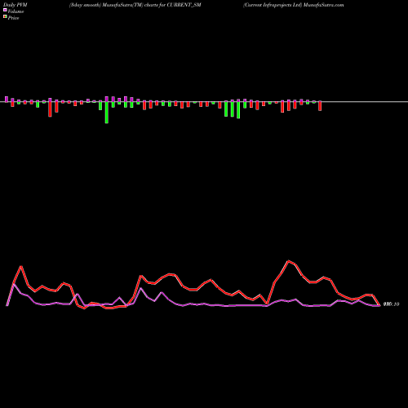Click the Current Infraprojects Ltd MunafaSutra.com caption
This screenshot has height=408, width=408.
tap(294, 5)
